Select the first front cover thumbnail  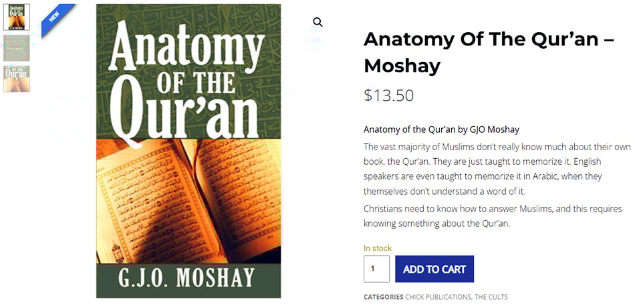click(x=16, y=17)
